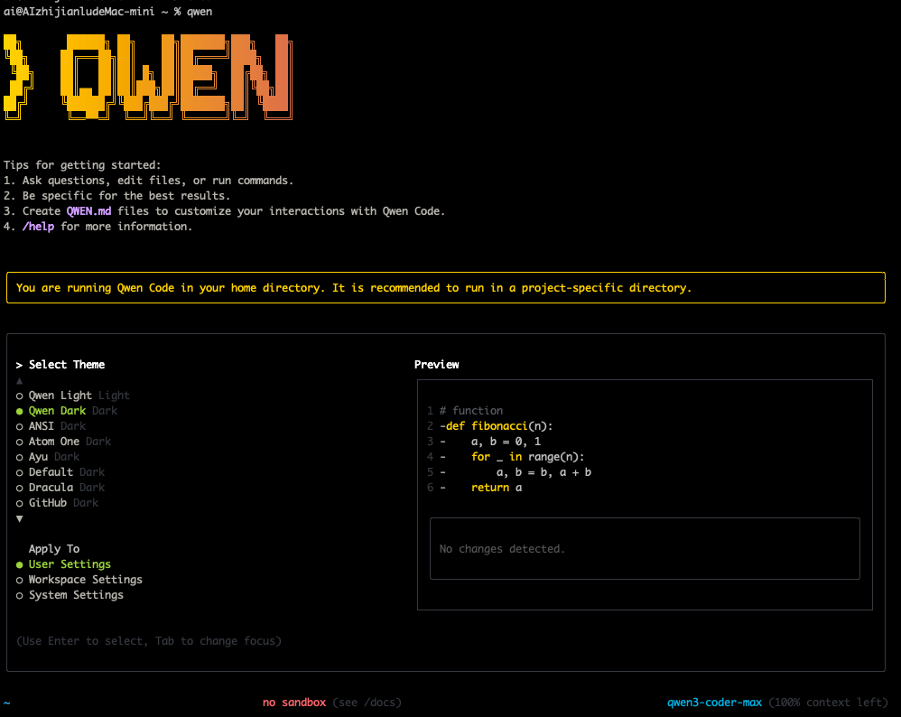Click the Select Theme heading
Screen dimensions: 901x717
click(x=67, y=365)
